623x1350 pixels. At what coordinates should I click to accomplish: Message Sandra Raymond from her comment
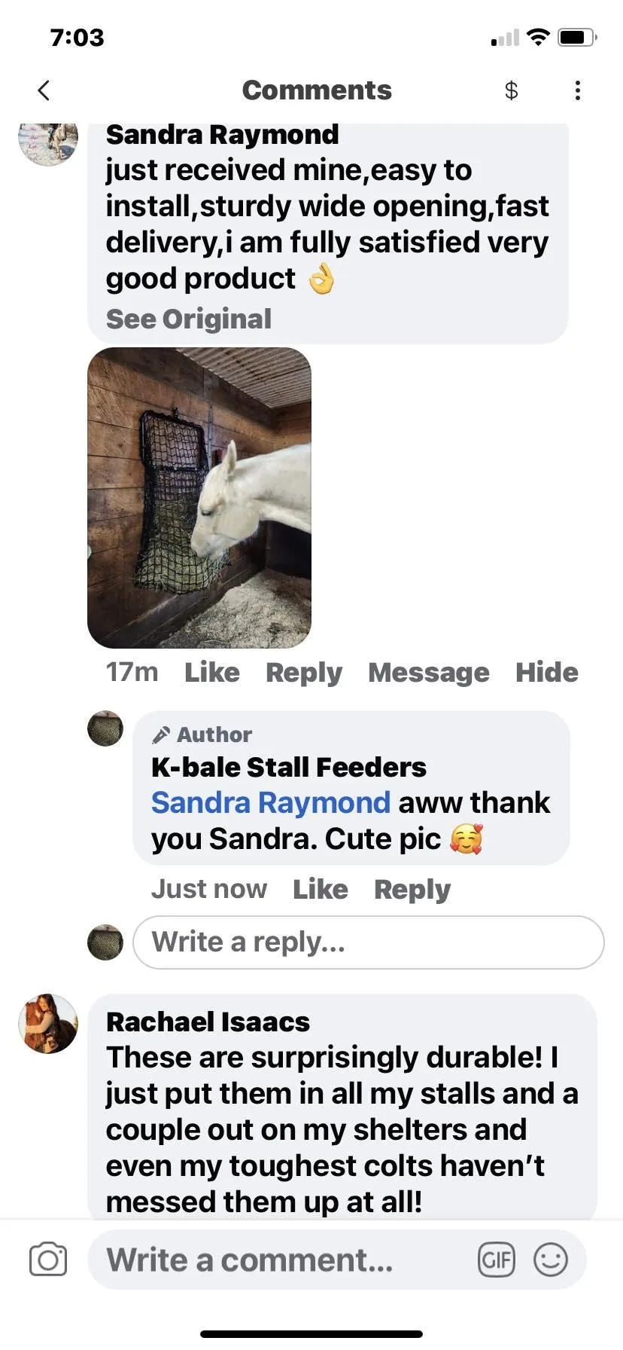click(429, 672)
